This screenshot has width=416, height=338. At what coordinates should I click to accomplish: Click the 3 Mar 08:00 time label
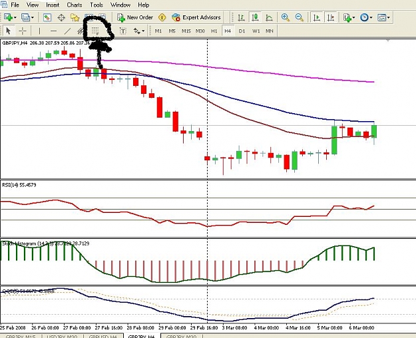click(x=234, y=328)
